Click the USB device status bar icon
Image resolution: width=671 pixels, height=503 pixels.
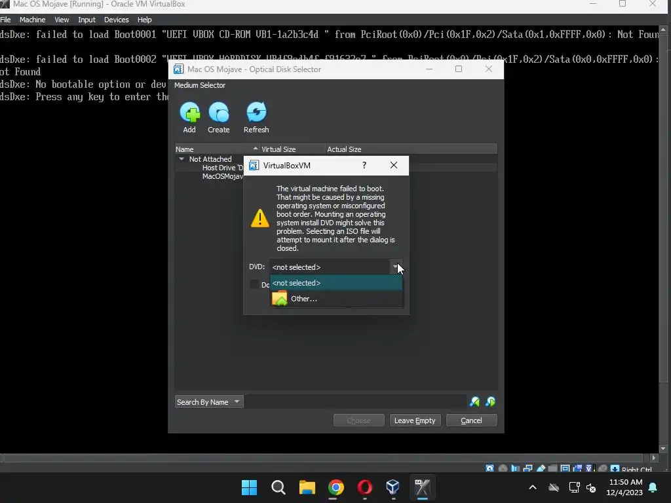(x=541, y=469)
